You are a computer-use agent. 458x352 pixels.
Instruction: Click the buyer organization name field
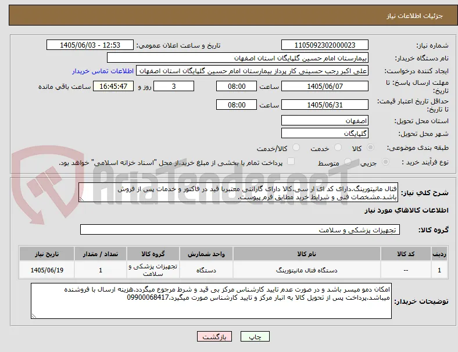click(x=238, y=58)
